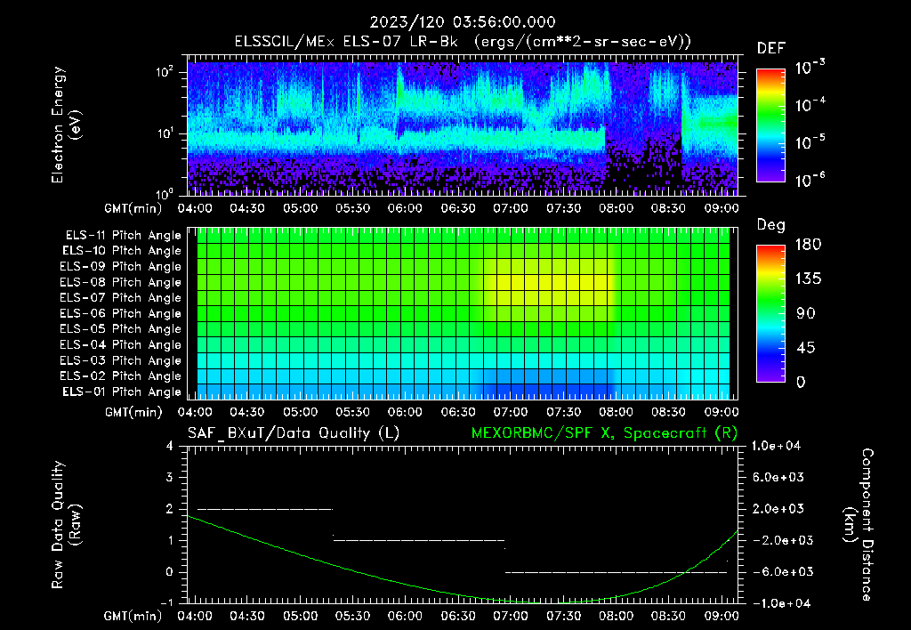This screenshot has height=630, width=911.
Task: Click the 6.0e+03 right axis value
Action: pyautogui.click(x=778, y=478)
